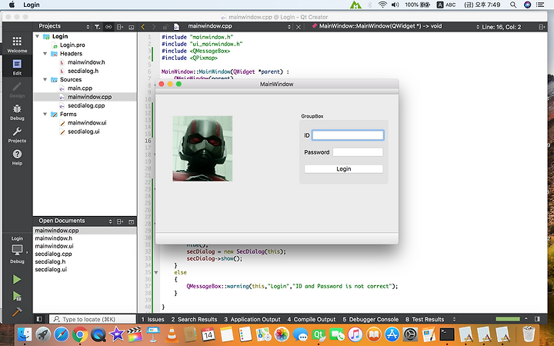Open VLC from the Dock
Screen dimensions: 554x346
coord(172,334)
